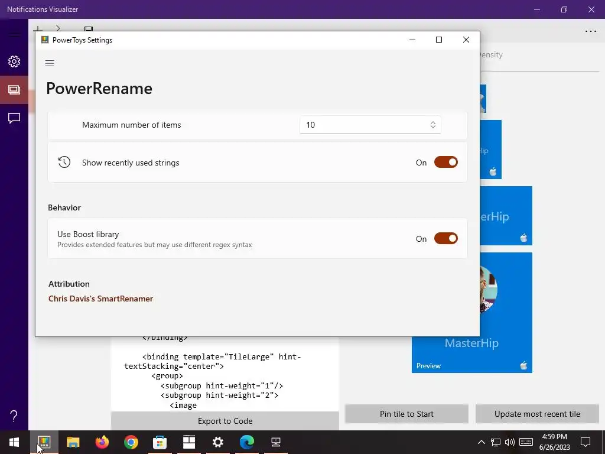Open the PowerToys Settings hamburger menu
This screenshot has height=454, width=605.
(x=50, y=63)
